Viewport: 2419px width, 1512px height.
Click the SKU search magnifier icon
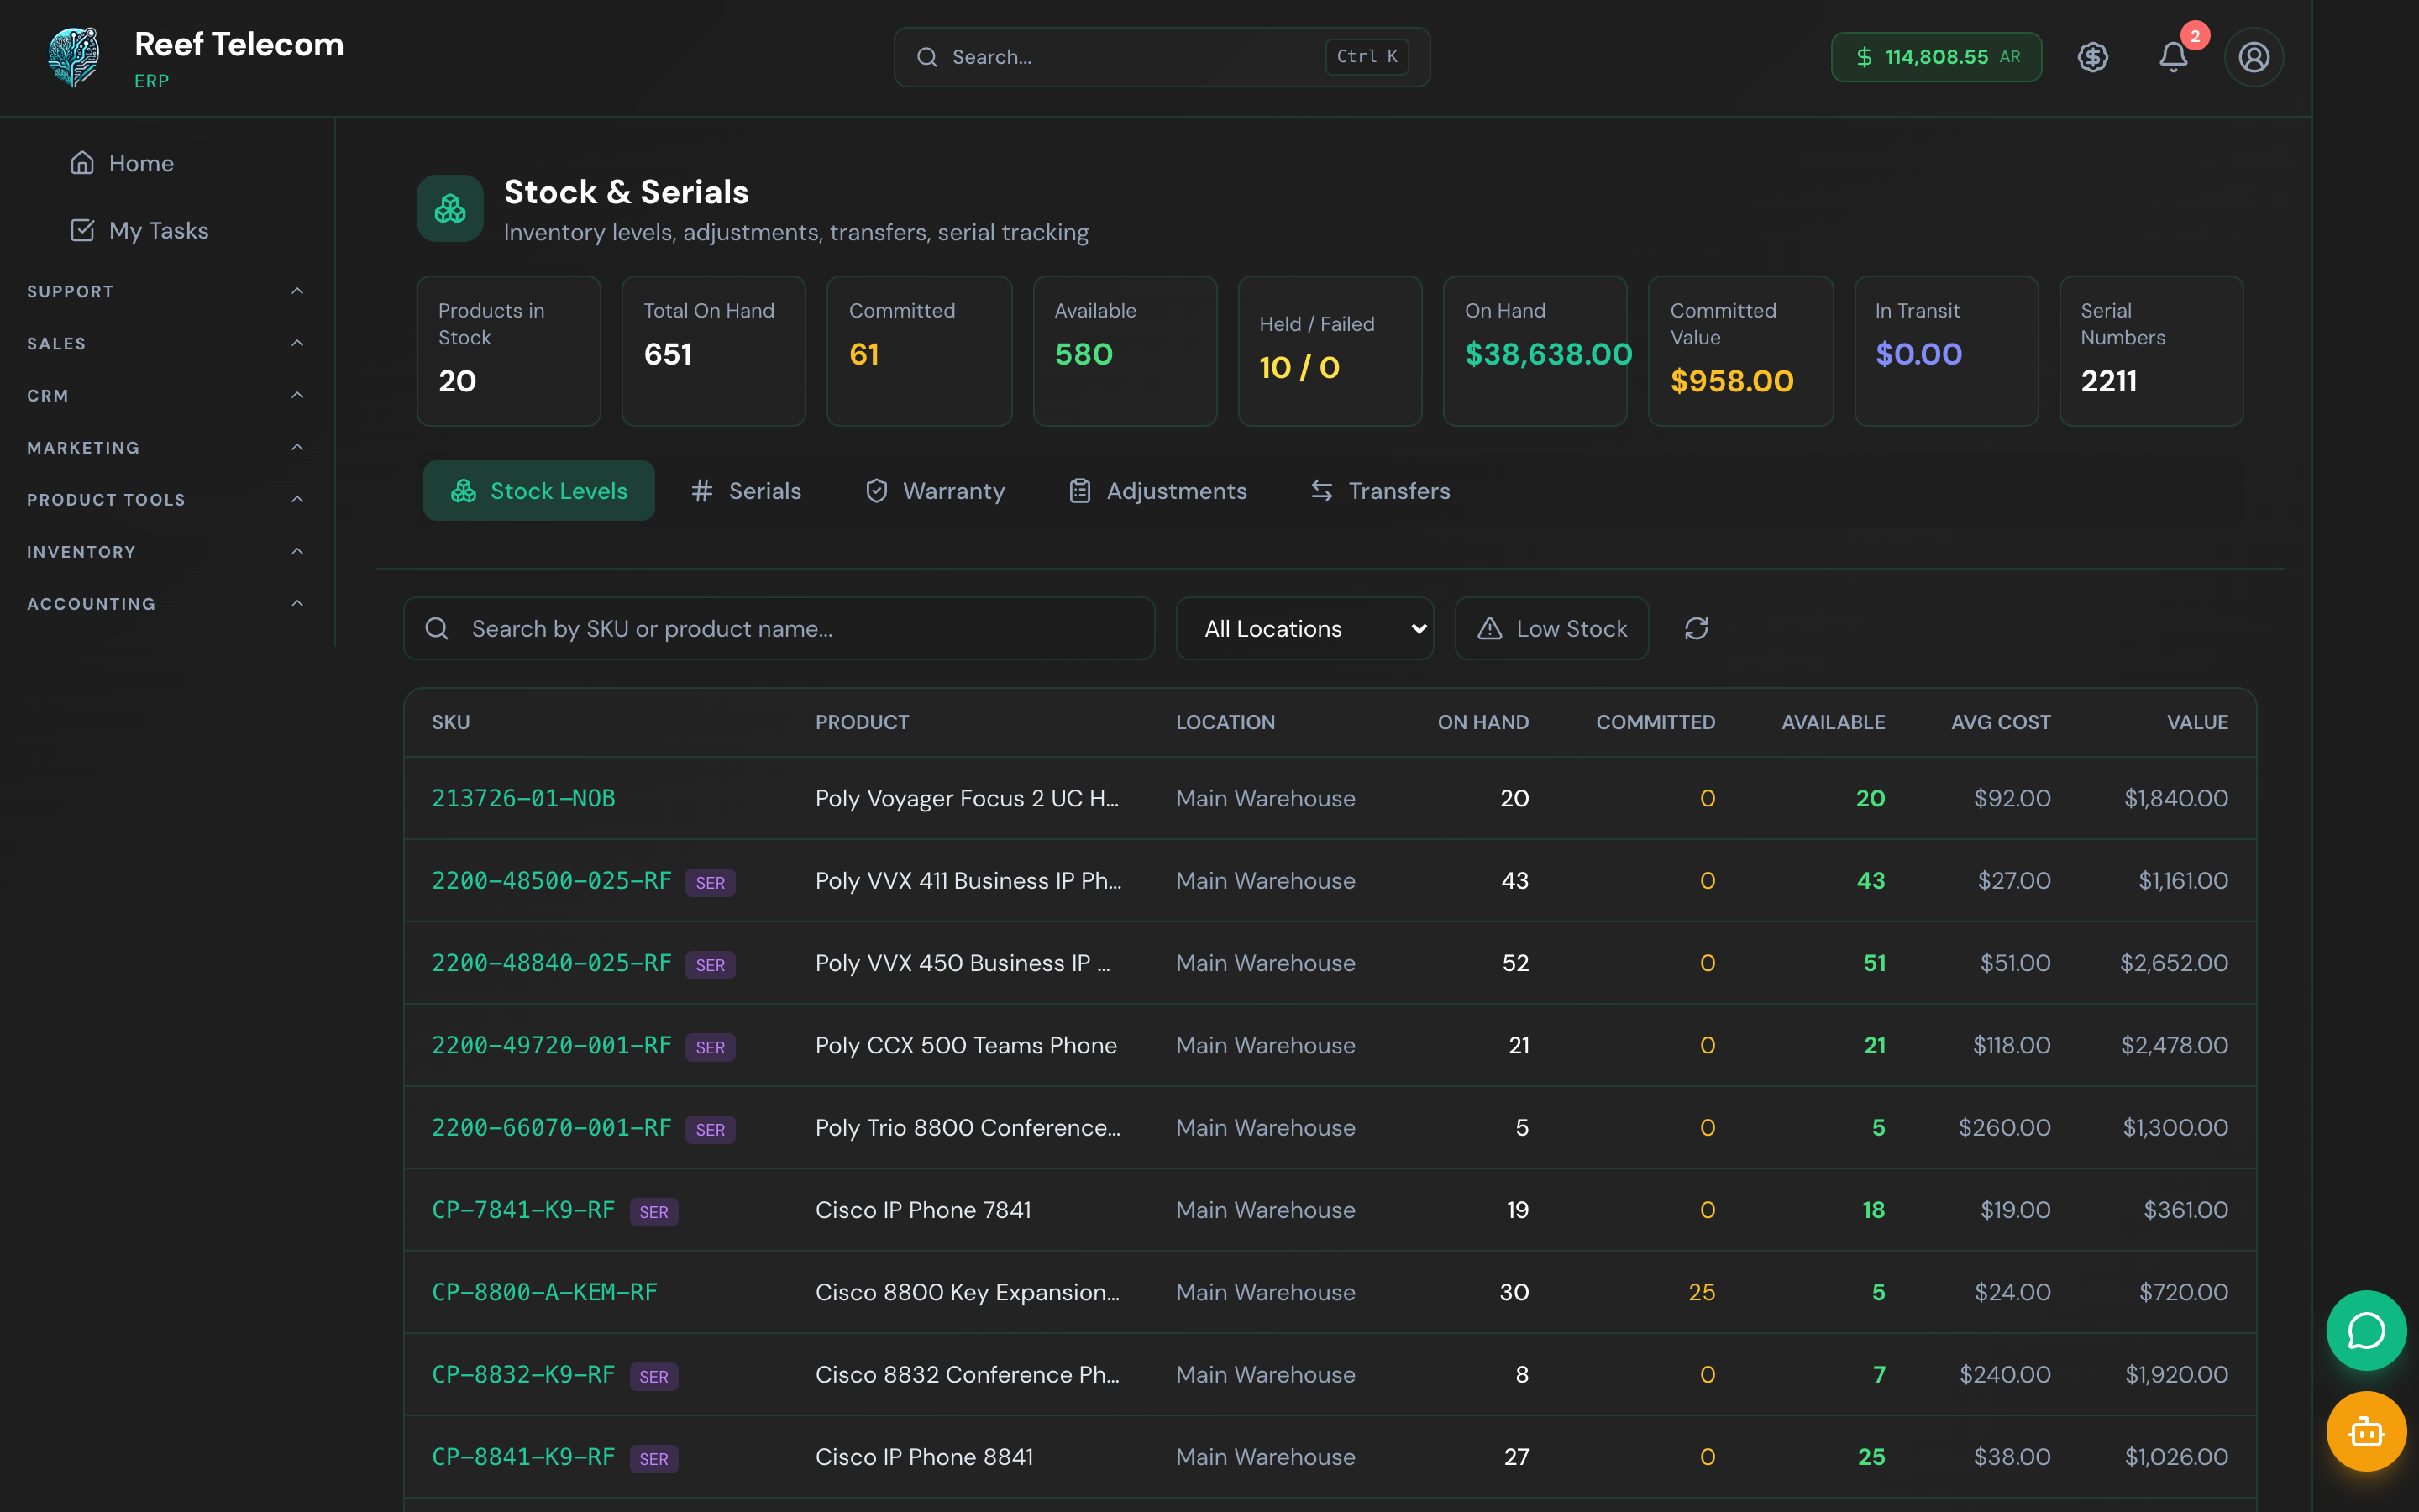[x=437, y=628]
